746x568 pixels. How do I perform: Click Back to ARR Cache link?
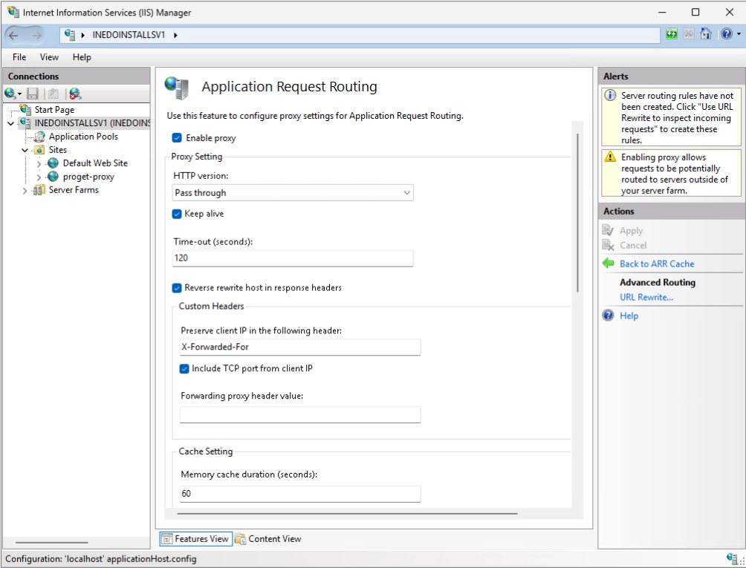click(657, 264)
